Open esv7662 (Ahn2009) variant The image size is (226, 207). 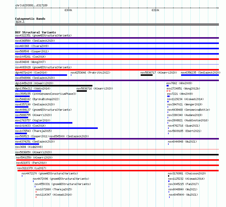tap(179, 83)
